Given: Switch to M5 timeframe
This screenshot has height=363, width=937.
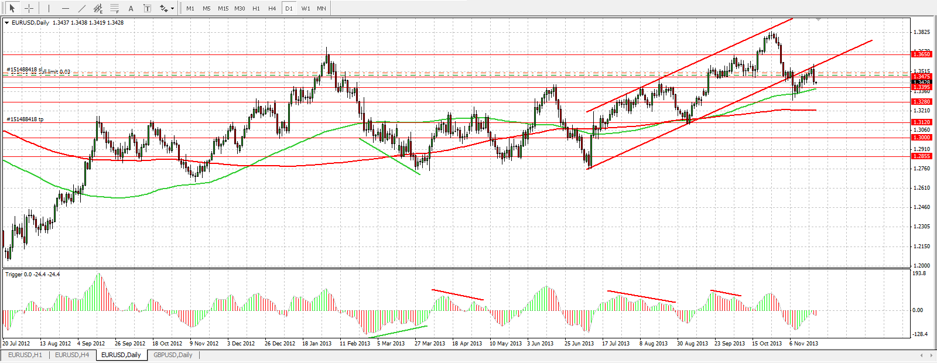Looking at the screenshot, I should (x=207, y=9).
